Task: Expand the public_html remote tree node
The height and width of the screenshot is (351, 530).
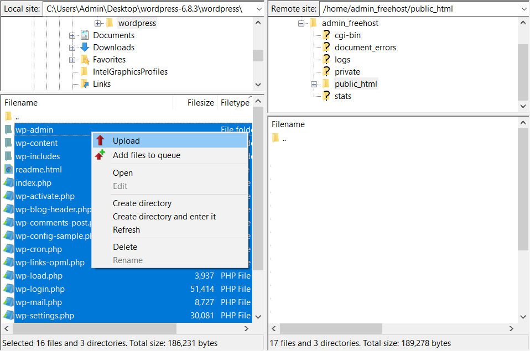Action: (314, 84)
